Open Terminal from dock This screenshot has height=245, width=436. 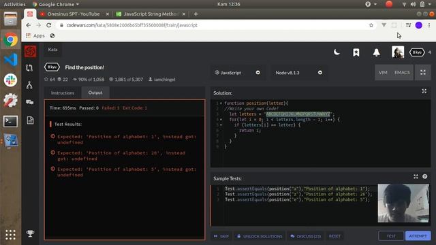pos(11,121)
